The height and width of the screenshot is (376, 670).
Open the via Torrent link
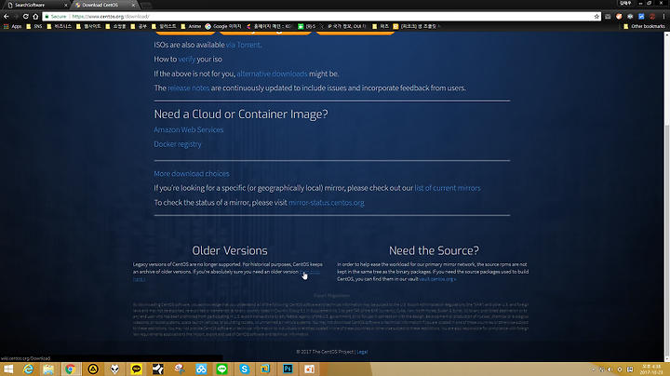[x=243, y=45]
